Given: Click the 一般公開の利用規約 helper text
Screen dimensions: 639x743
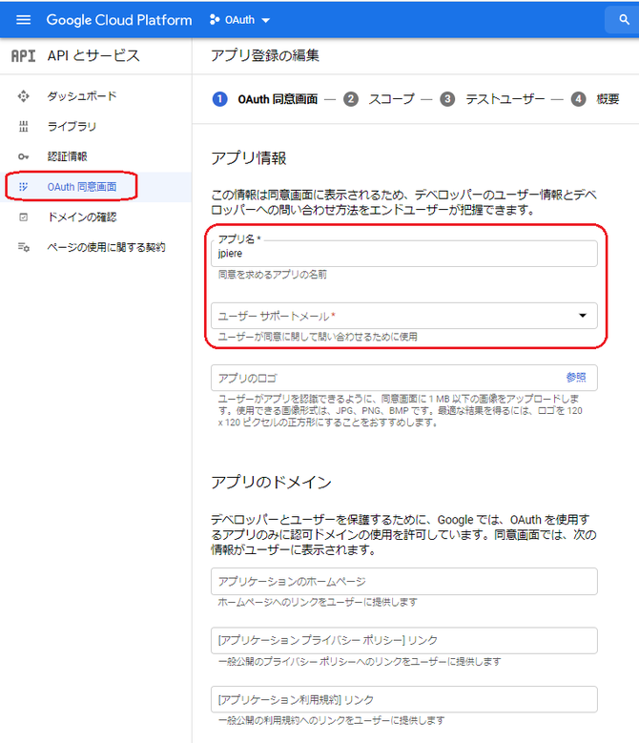Looking at the screenshot, I should point(331,720).
